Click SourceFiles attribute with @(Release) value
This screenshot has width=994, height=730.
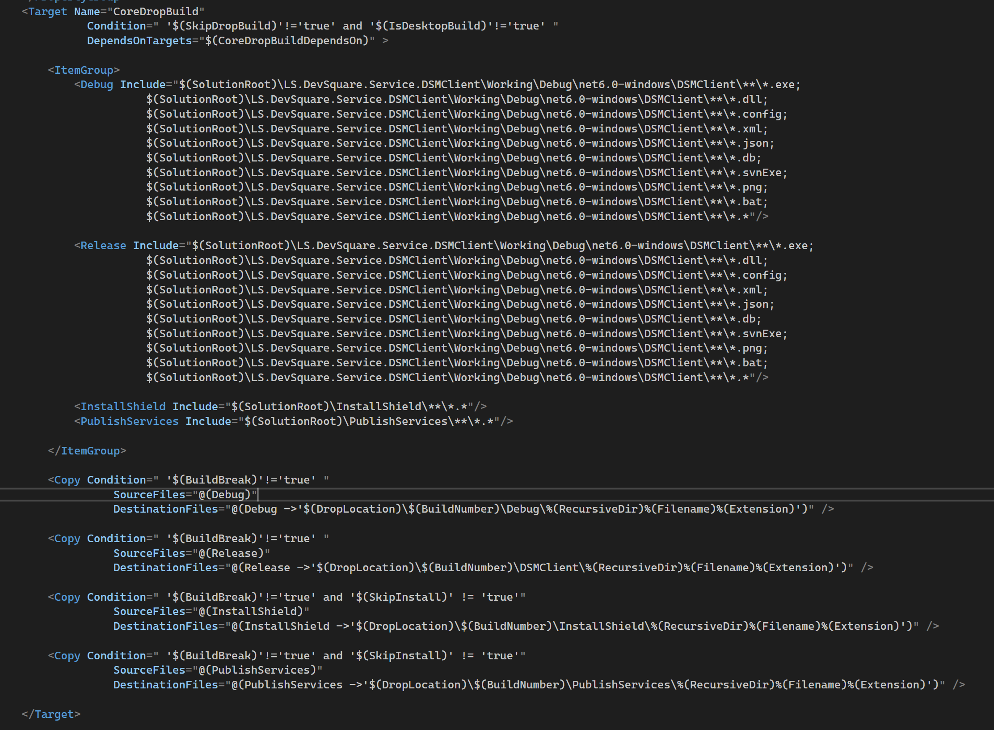pos(149,553)
